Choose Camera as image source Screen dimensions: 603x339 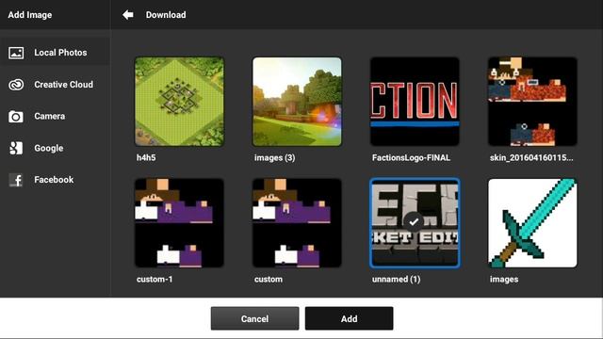(55, 117)
